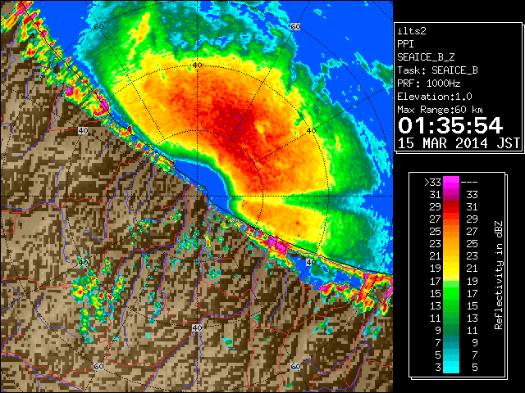Click the 01:35:54 timestamp
The width and height of the screenshot is (525, 393).
tap(450, 125)
